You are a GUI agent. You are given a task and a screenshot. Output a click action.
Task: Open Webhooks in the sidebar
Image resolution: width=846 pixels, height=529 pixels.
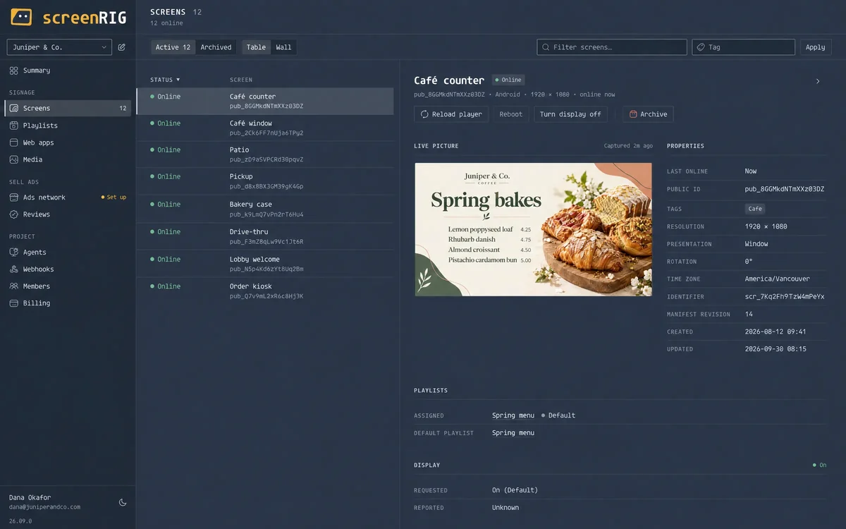coord(68,269)
